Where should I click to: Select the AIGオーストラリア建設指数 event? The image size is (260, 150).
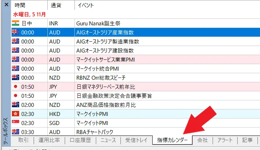click(x=105, y=50)
